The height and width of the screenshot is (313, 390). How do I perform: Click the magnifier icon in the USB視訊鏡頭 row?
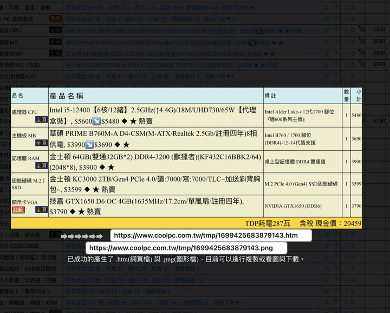(x=336, y=267)
